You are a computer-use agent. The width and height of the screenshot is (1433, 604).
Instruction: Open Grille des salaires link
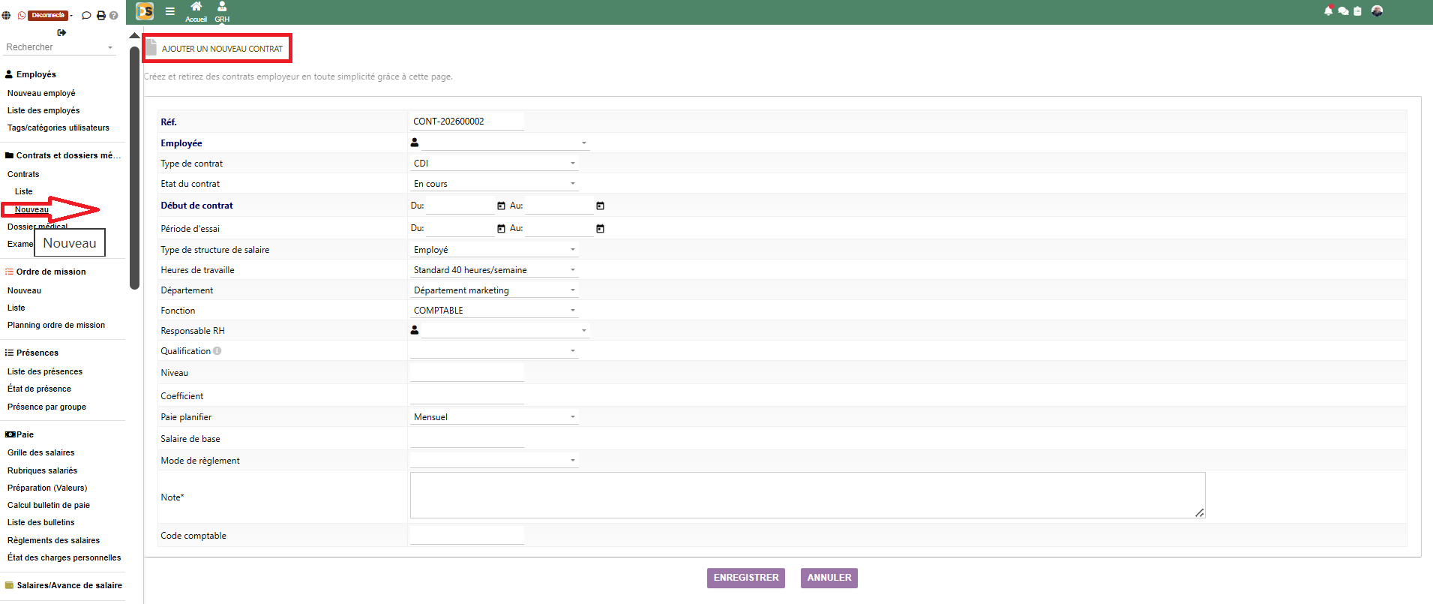(x=41, y=452)
